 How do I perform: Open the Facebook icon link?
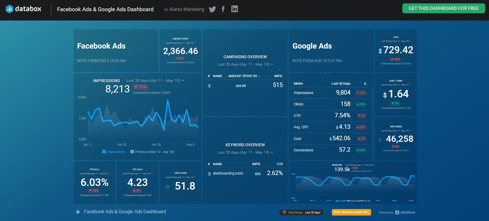(x=223, y=9)
